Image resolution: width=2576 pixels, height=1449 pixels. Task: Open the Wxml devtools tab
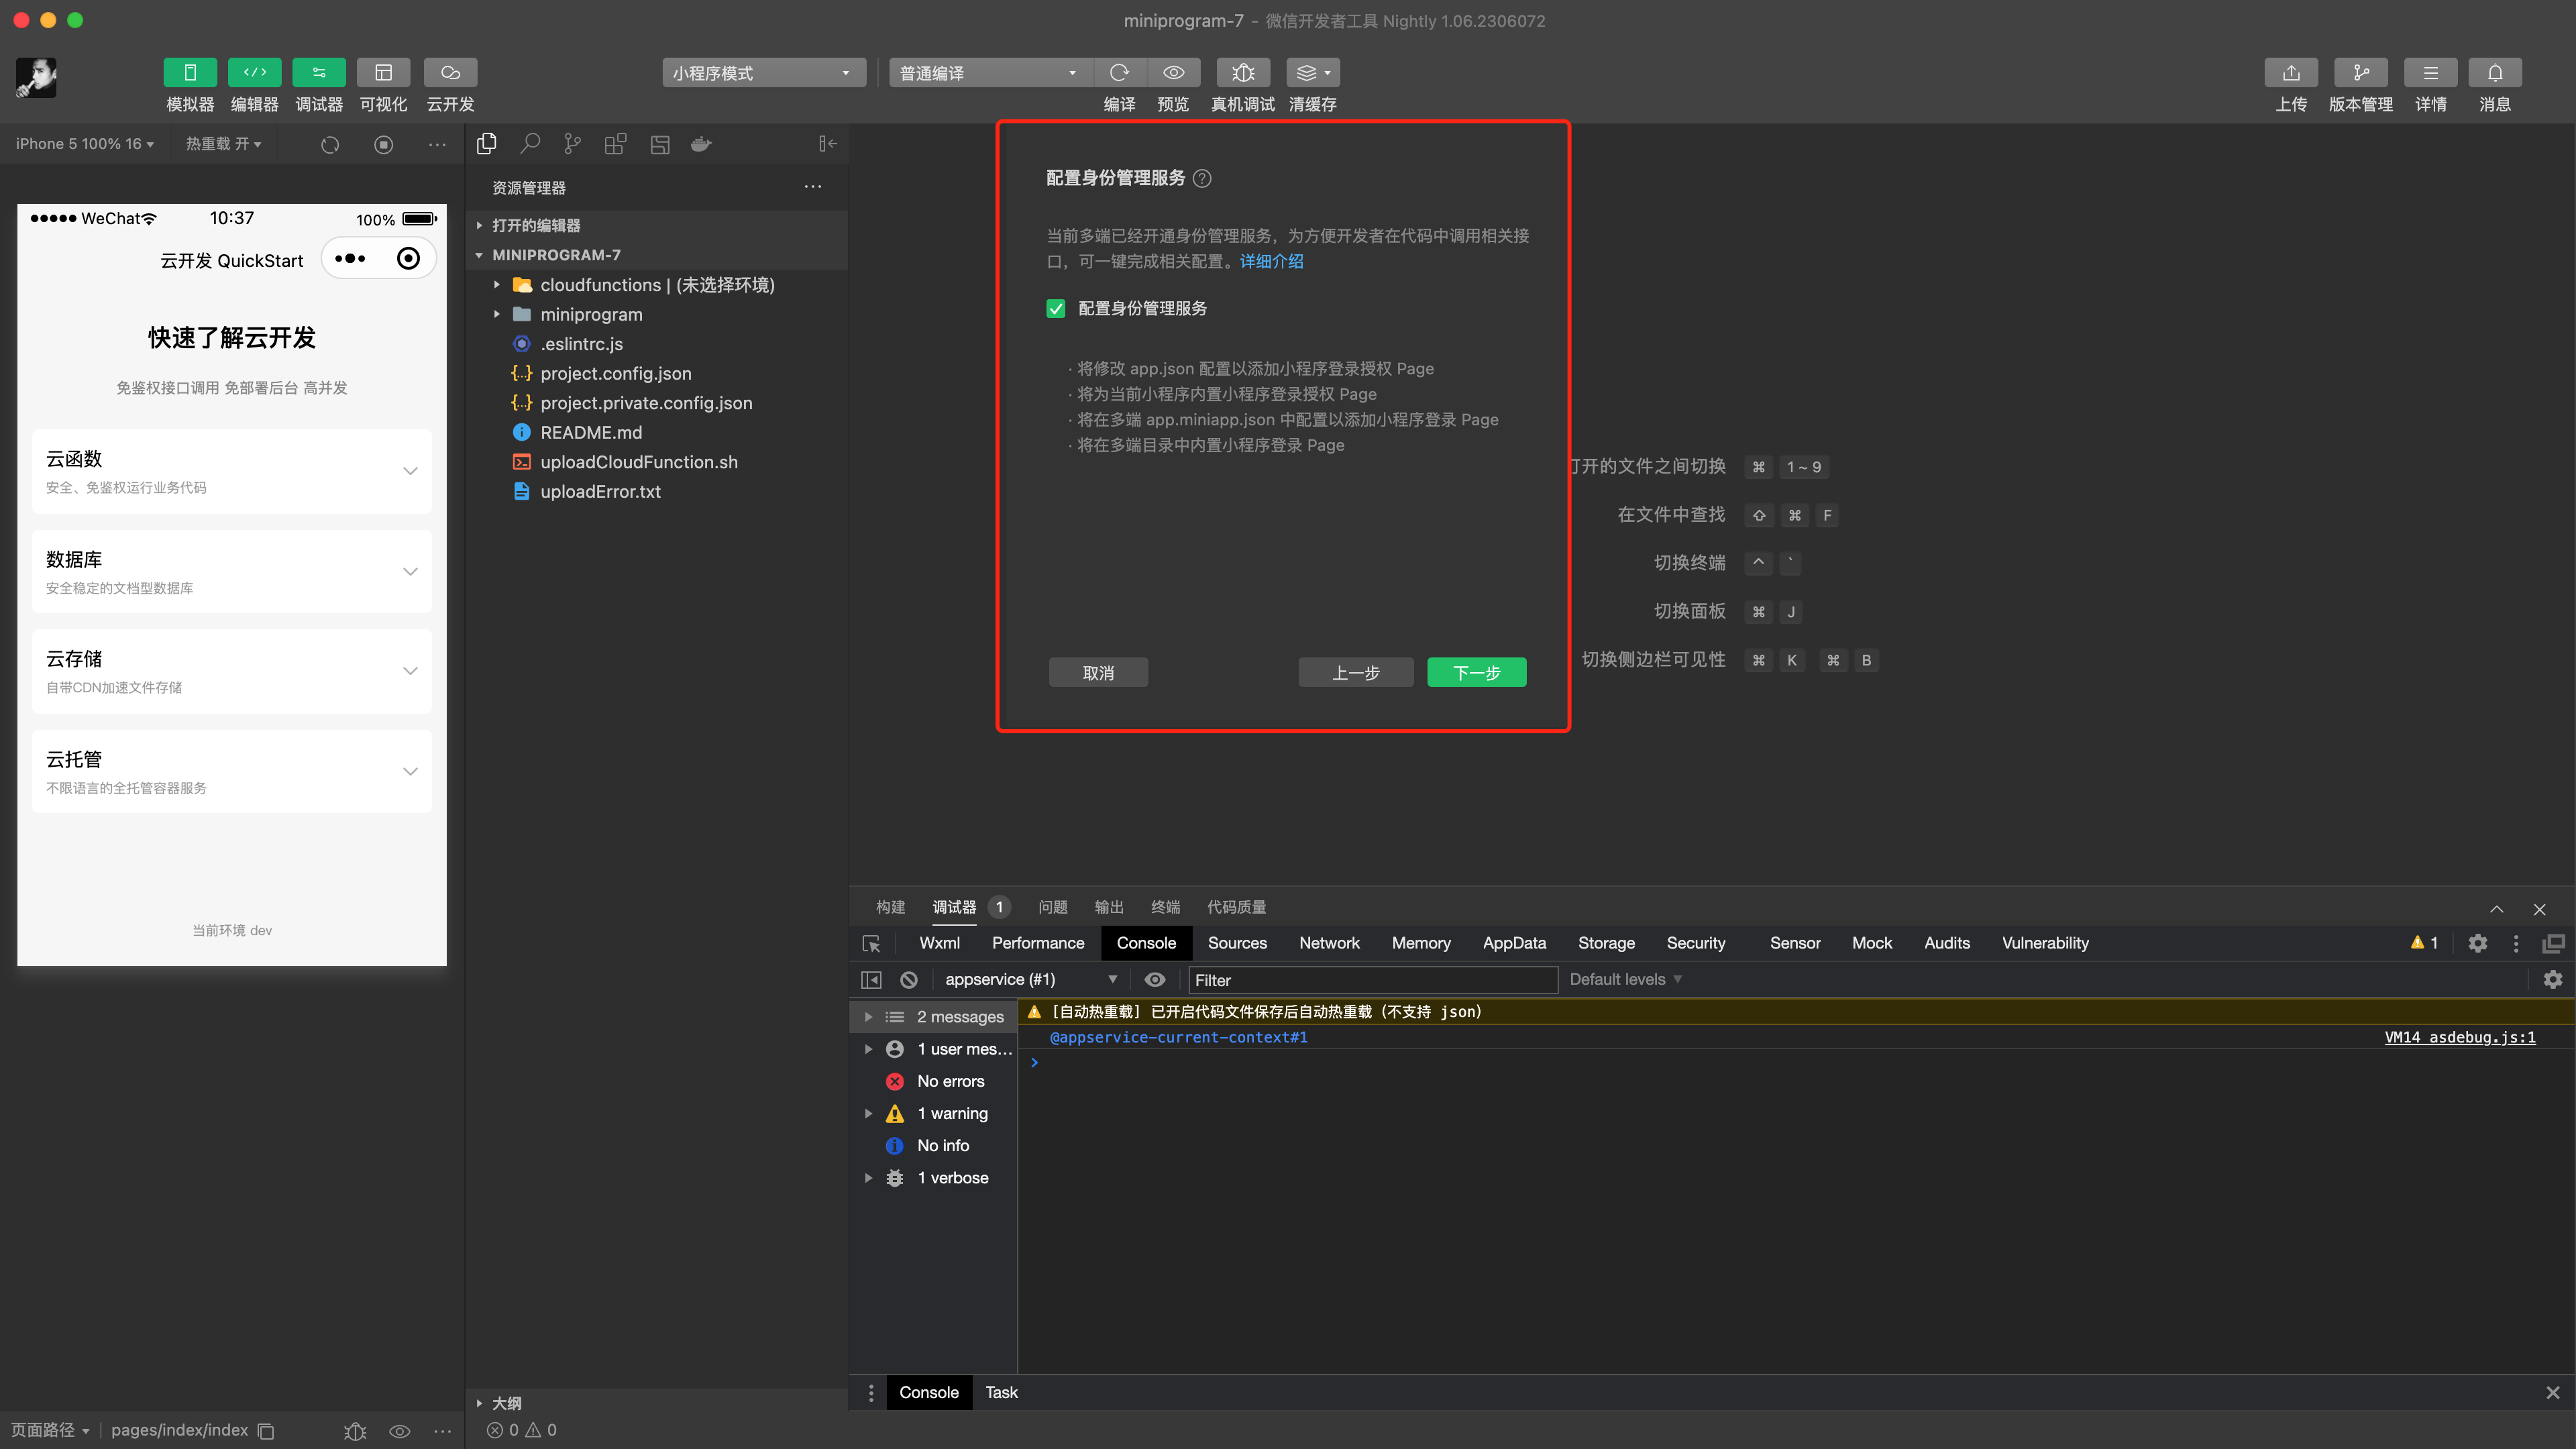[939, 943]
